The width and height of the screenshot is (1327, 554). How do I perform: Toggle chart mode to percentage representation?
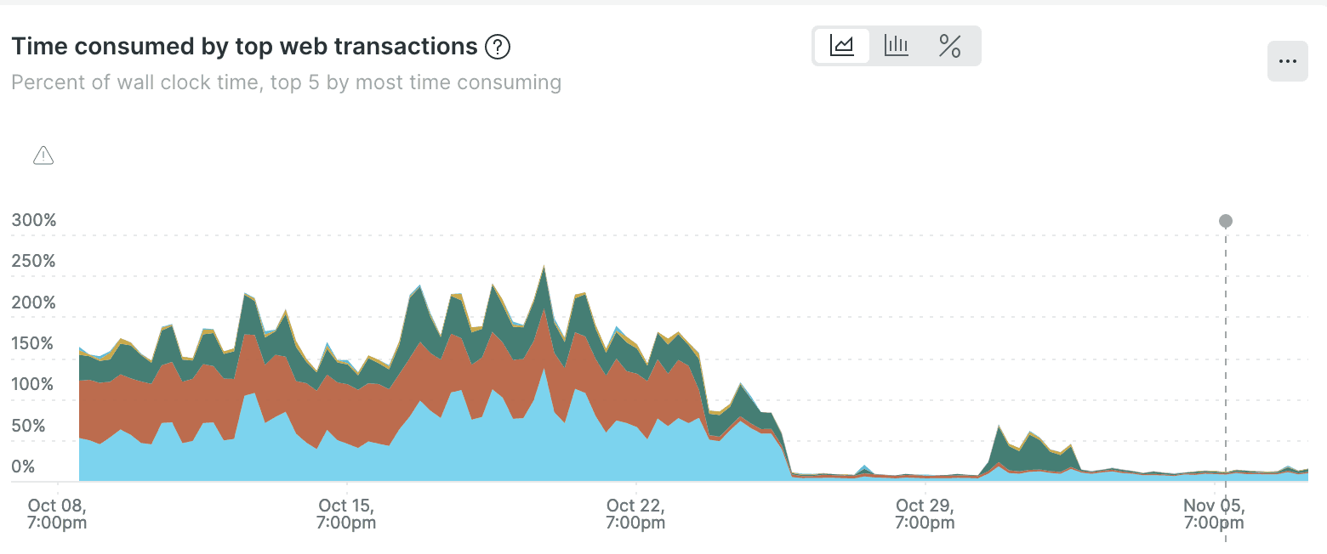click(950, 46)
